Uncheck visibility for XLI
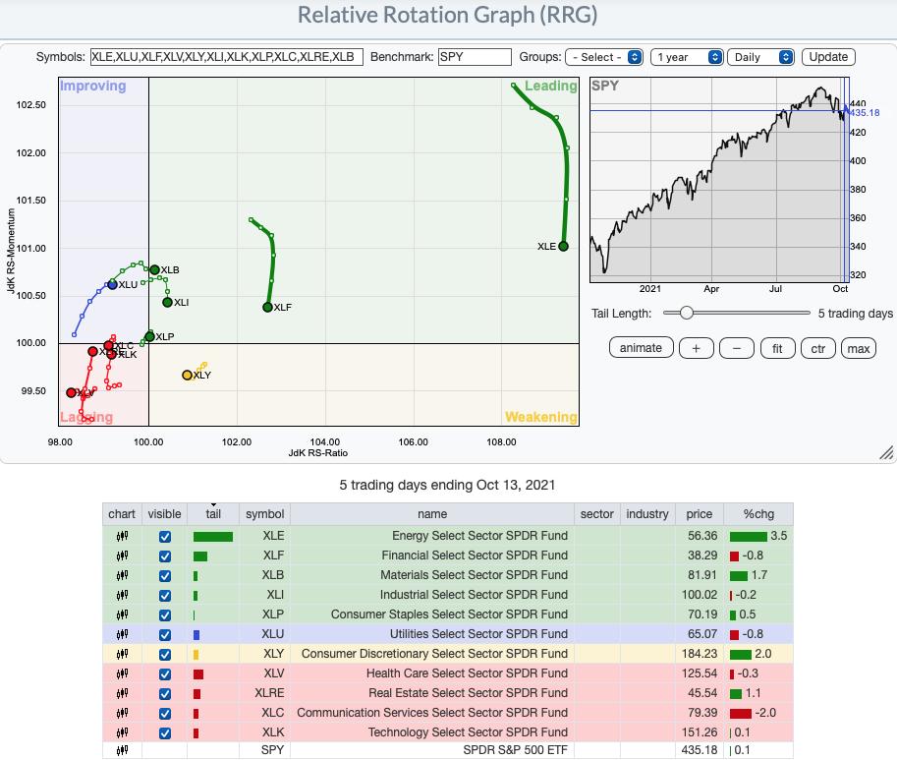 coord(165,596)
